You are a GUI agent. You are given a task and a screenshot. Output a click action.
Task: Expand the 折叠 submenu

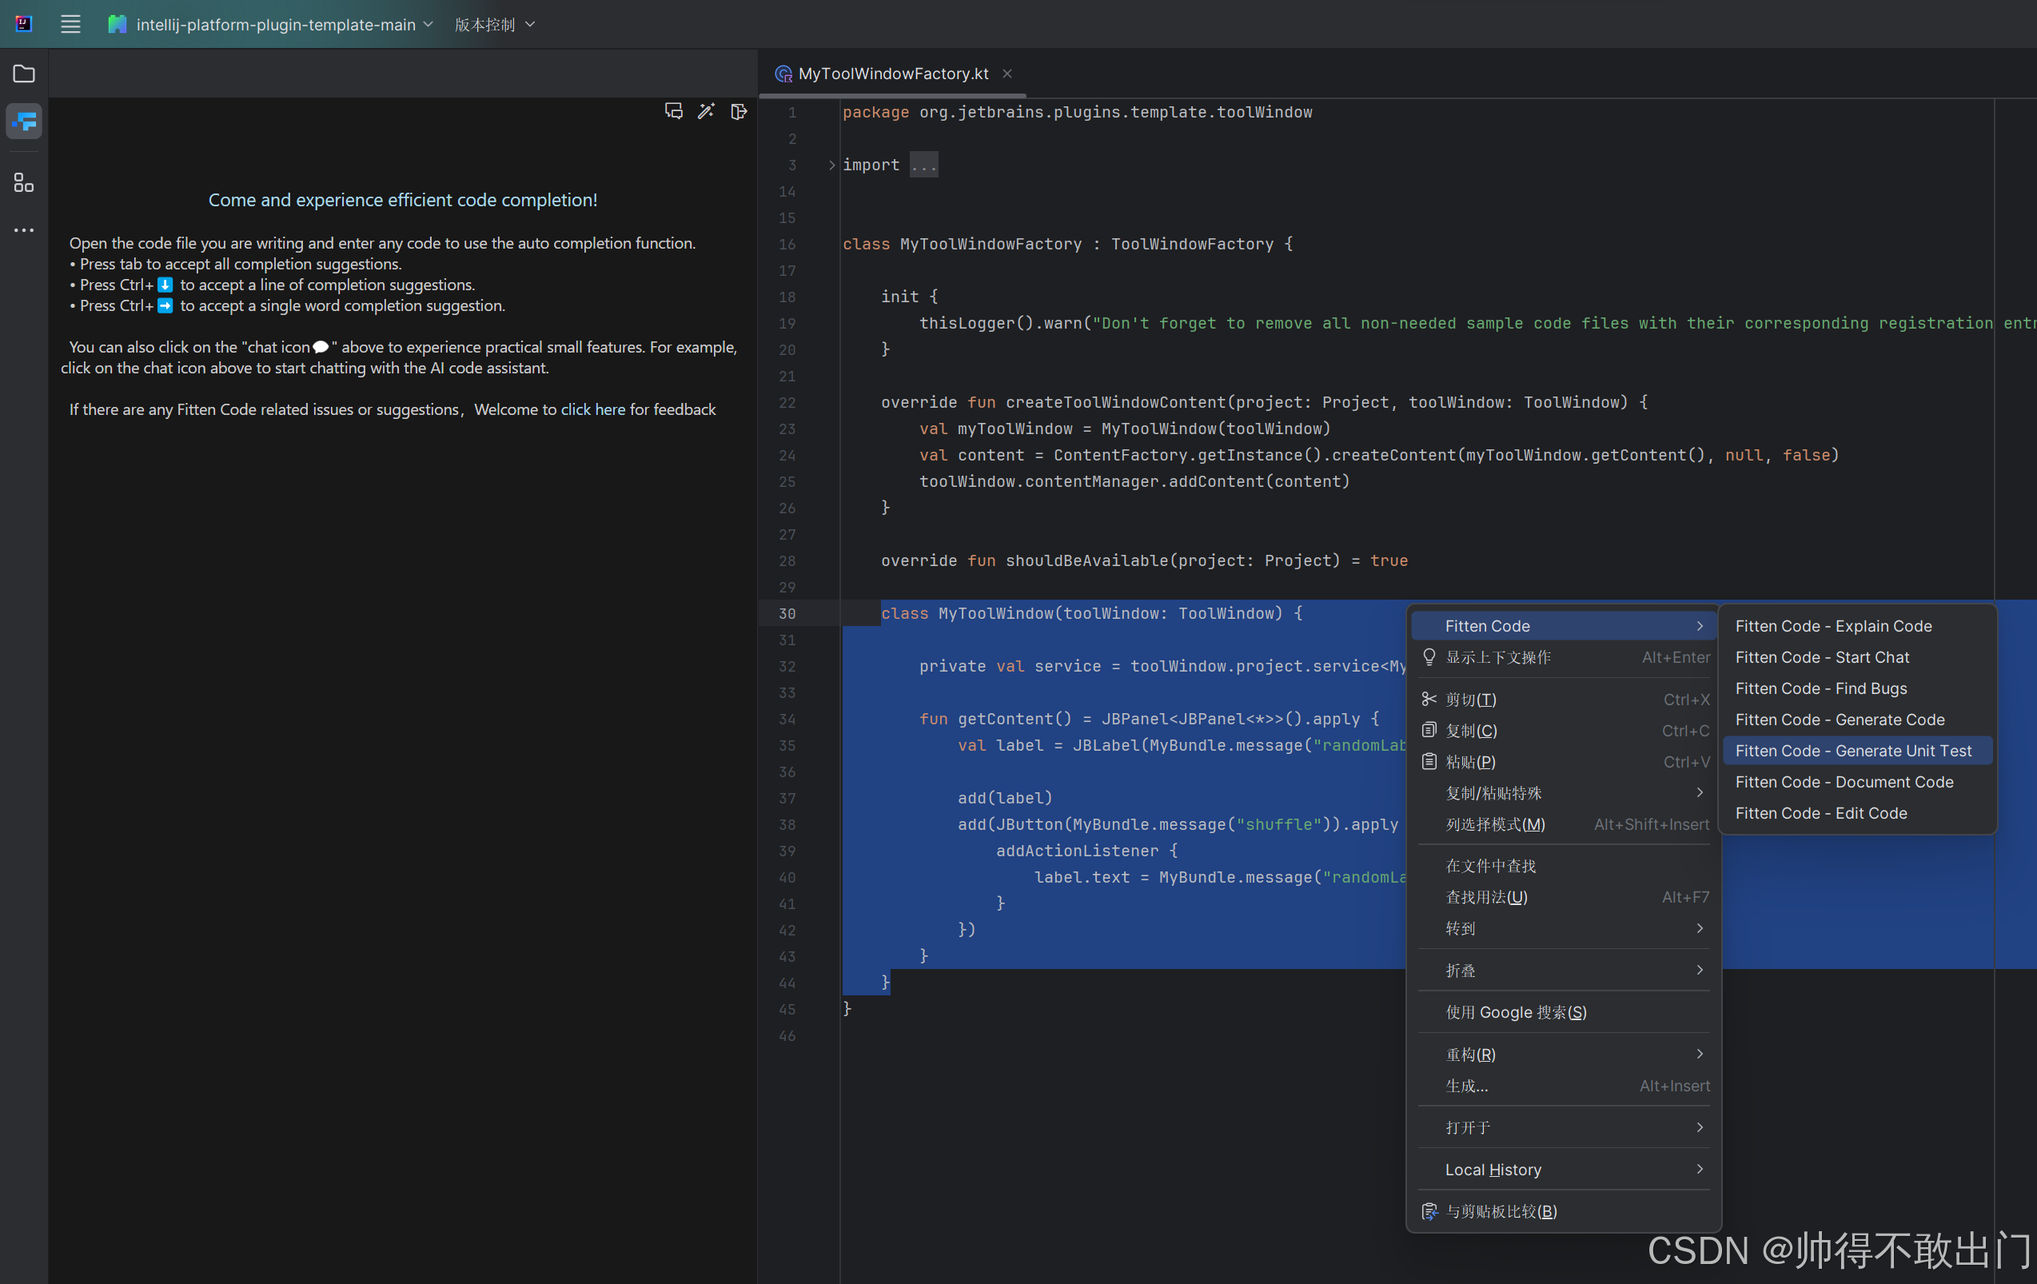(x=1700, y=970)
